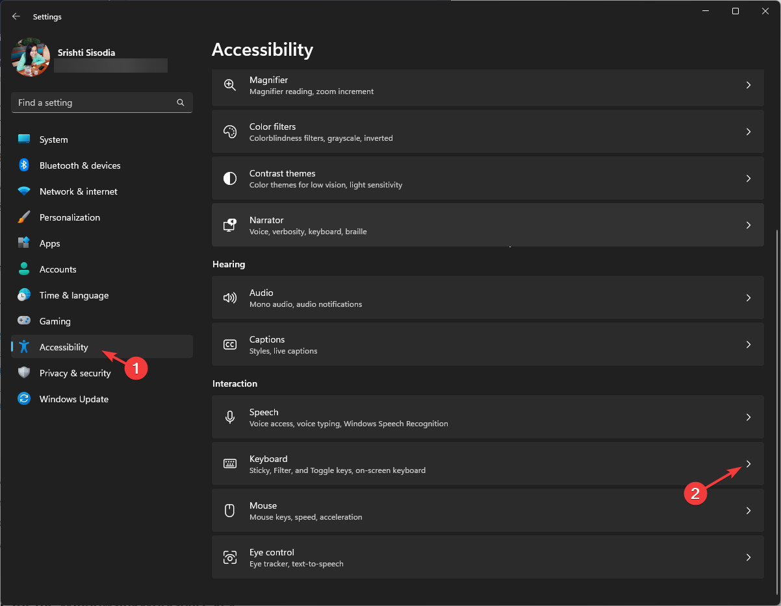The width and height of the screenshot is (781, 606).
Task: Click the Captions CC icon
Action: [x=230, y=345]
